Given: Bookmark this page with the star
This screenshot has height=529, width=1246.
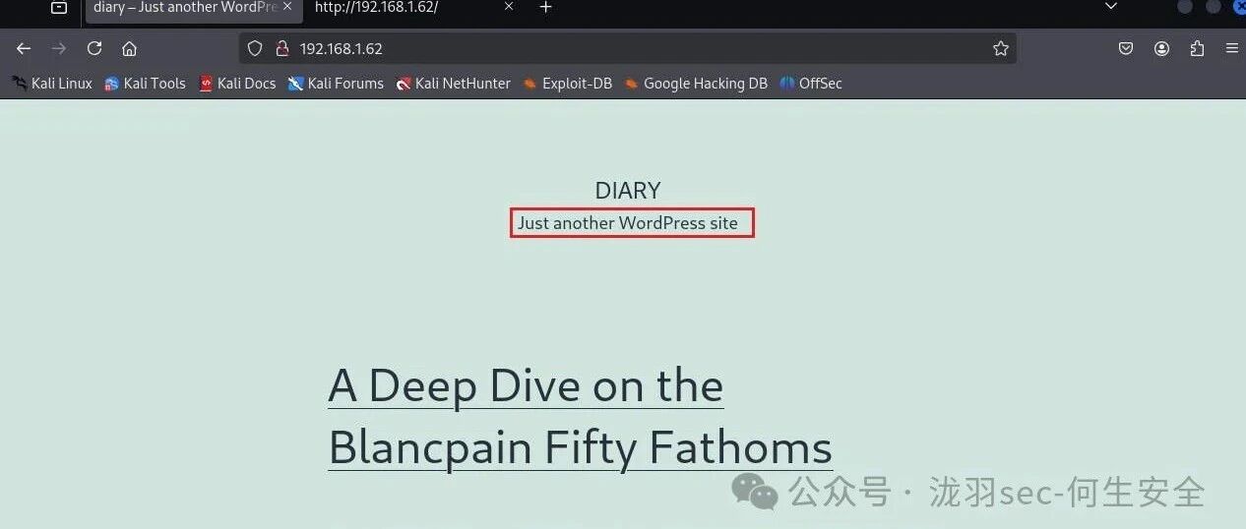Looking at the screenshot, I should 1001,48.
